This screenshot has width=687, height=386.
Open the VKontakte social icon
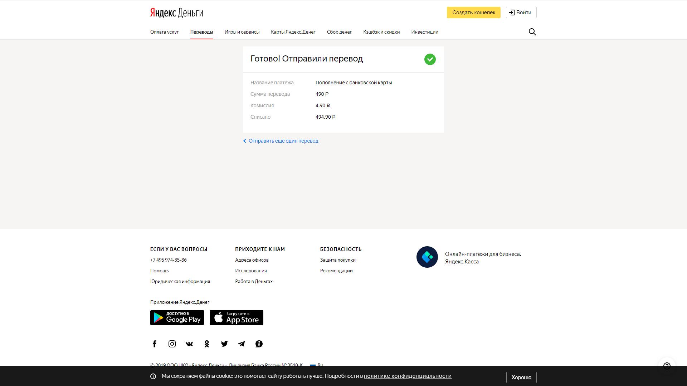(x=189, y=343)
